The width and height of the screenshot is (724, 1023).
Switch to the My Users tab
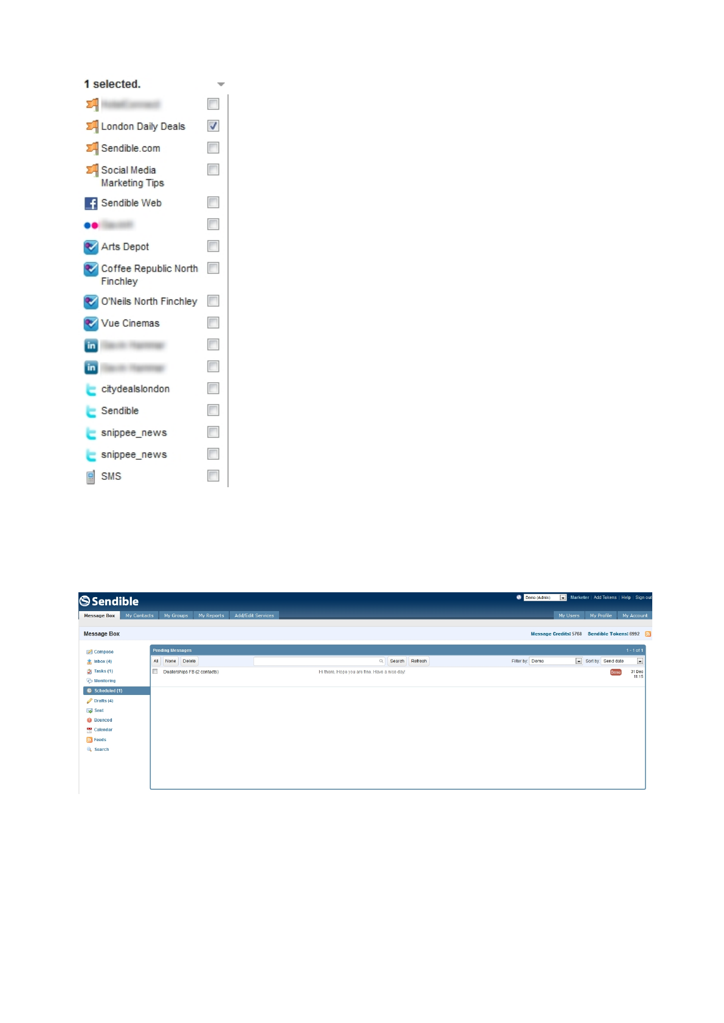569,615
